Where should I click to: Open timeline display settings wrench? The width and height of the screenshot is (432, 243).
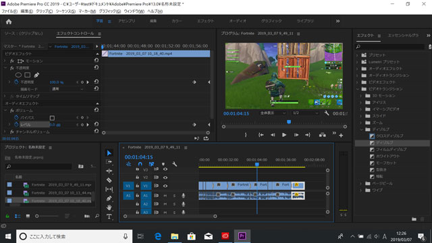coord(174,164)
